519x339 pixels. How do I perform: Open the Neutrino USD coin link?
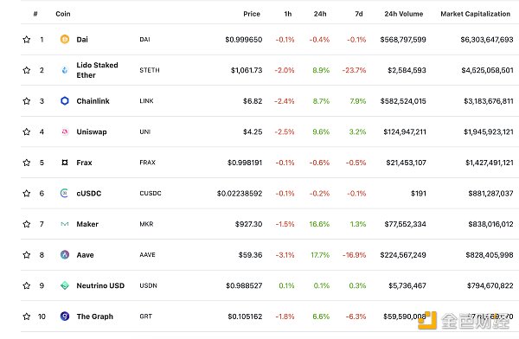click(x=100, y=285)
